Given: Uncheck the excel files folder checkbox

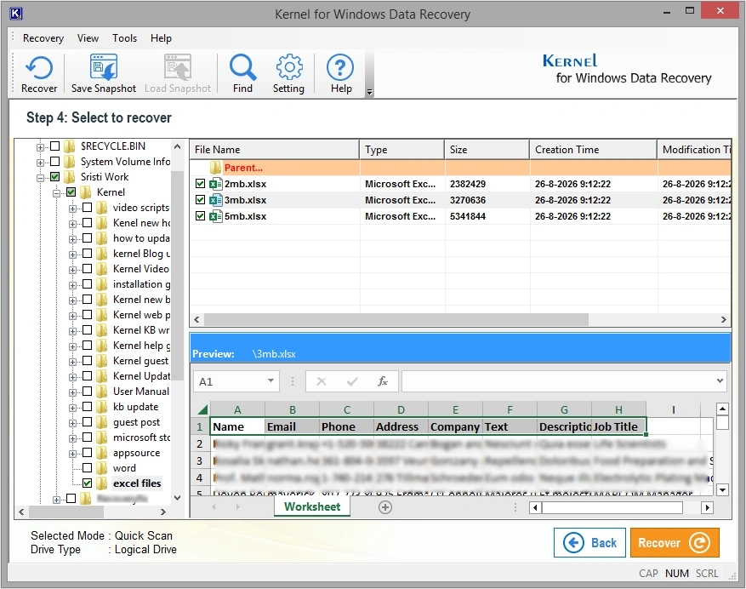Looking at the screenshot, I should pyautogui.click(x=87, y=483).
